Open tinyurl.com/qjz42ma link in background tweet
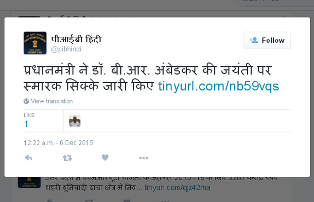Screen dimensions: 314x202 (x=177, y=187)
